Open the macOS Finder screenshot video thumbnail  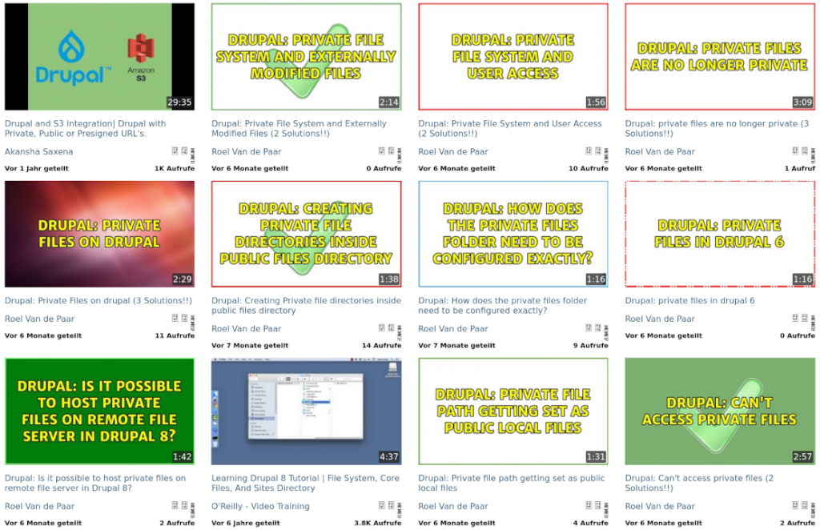[306, 412]
